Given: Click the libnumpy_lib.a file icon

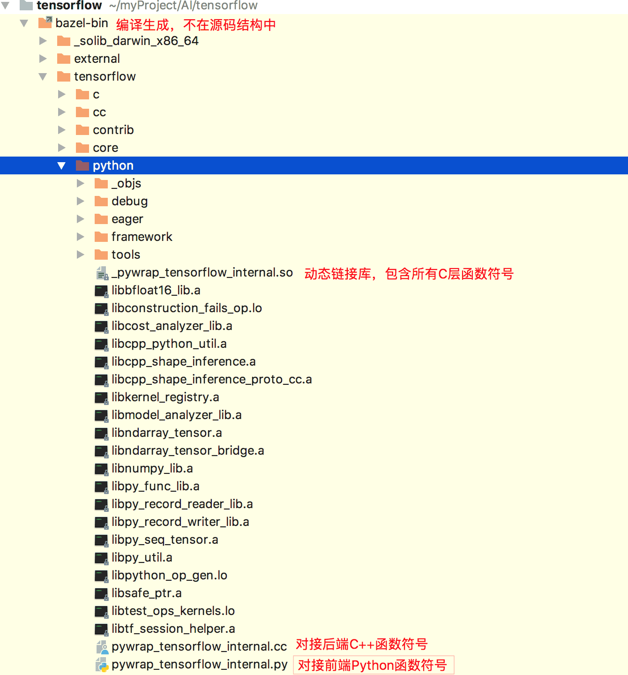Looking at the screenshot, I should [x=101, y=469].
